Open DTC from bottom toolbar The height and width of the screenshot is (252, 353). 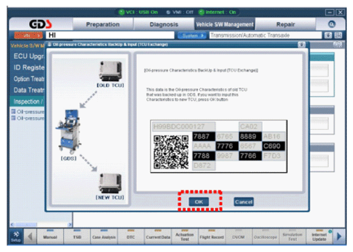[x=131, y=236]
